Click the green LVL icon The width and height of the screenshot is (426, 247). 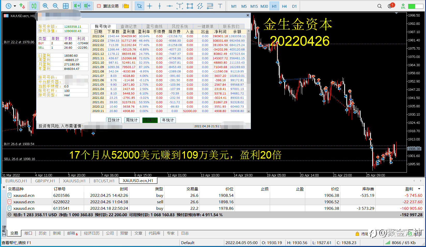click(403, 6)
